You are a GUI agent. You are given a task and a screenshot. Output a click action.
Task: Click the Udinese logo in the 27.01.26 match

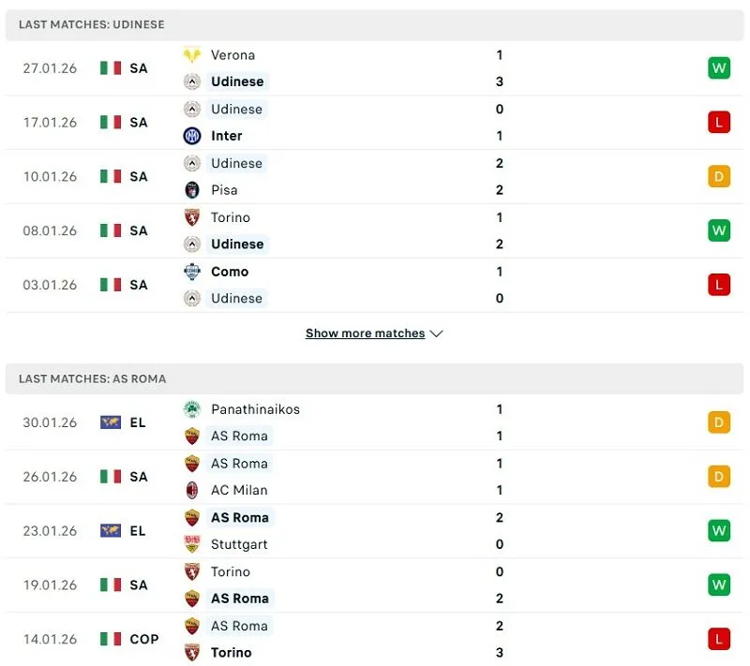(x=193, y=81)
